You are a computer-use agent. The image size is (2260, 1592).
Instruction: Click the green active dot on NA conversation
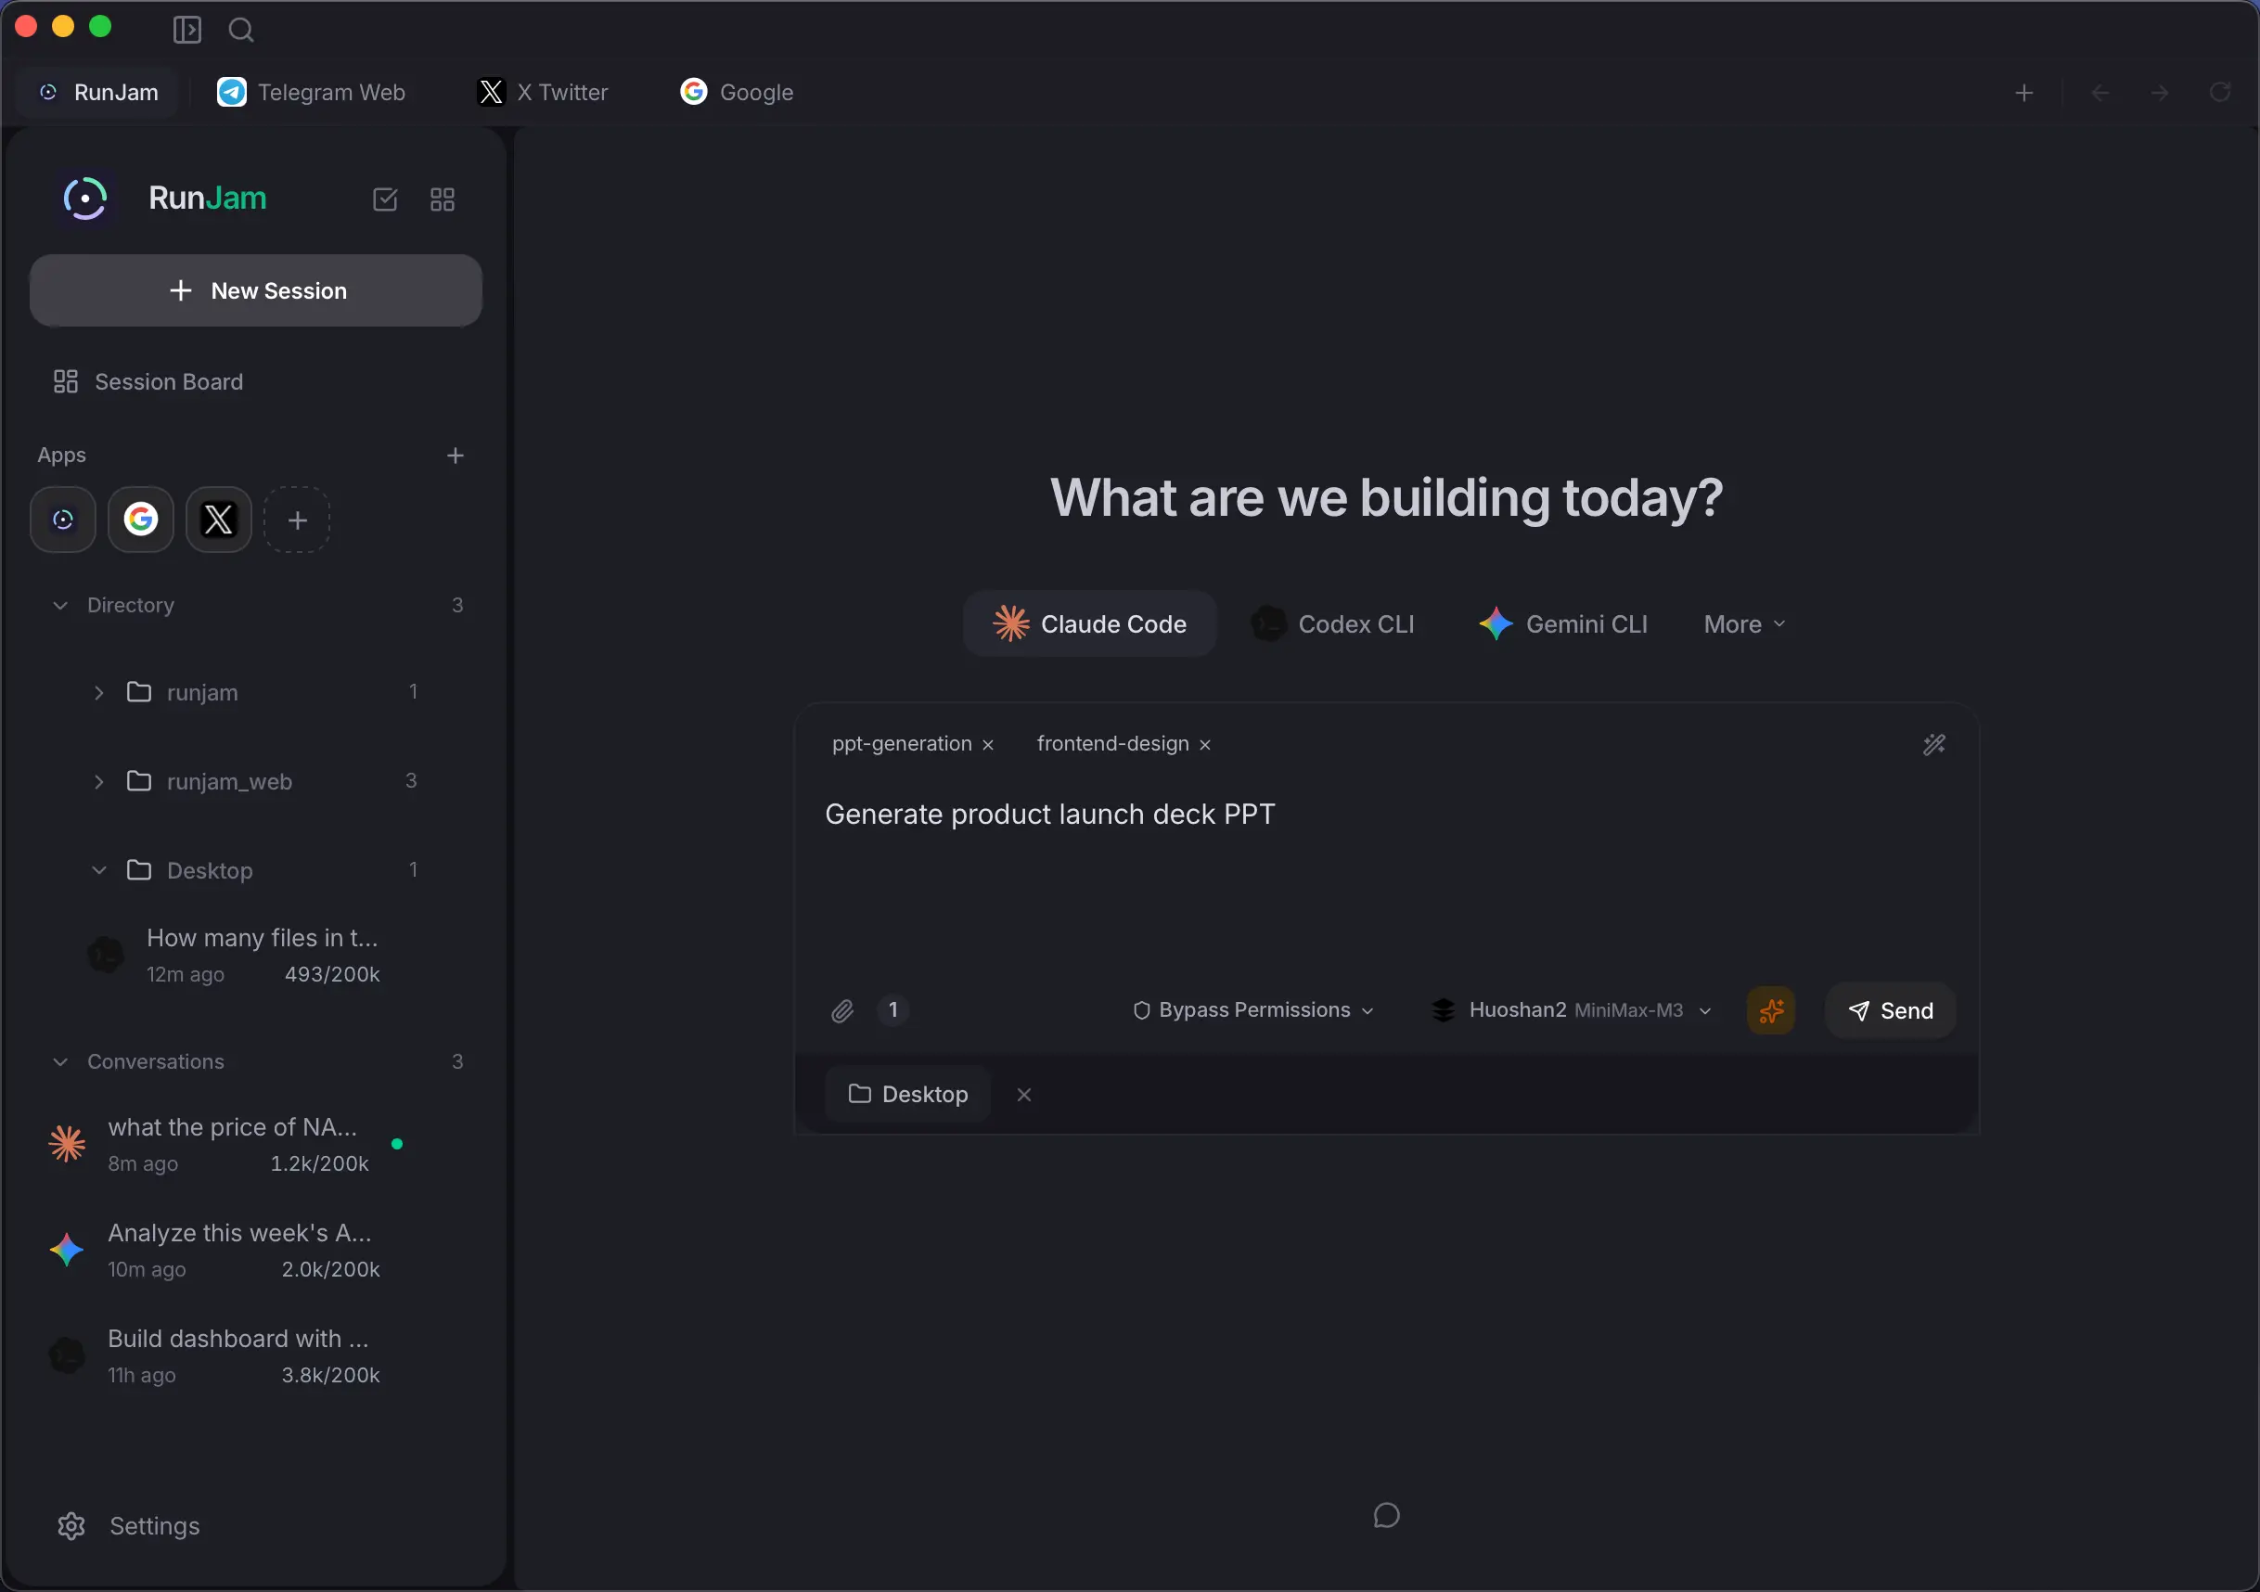point(397,1144)
